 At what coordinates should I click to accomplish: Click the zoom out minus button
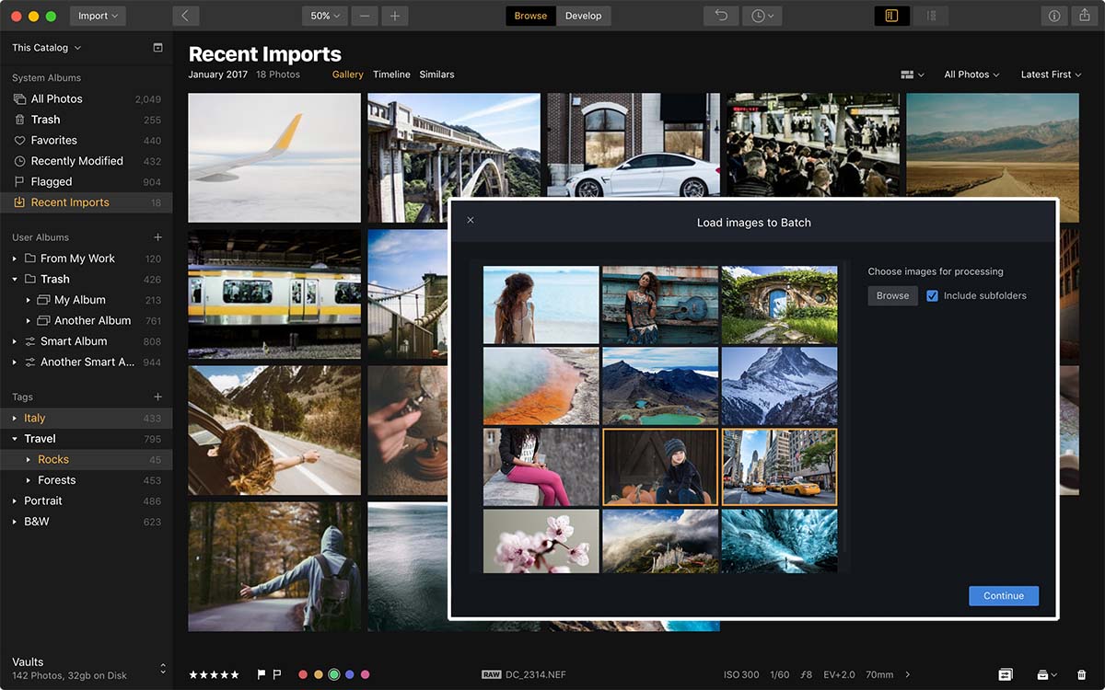[x=365, y=16]
